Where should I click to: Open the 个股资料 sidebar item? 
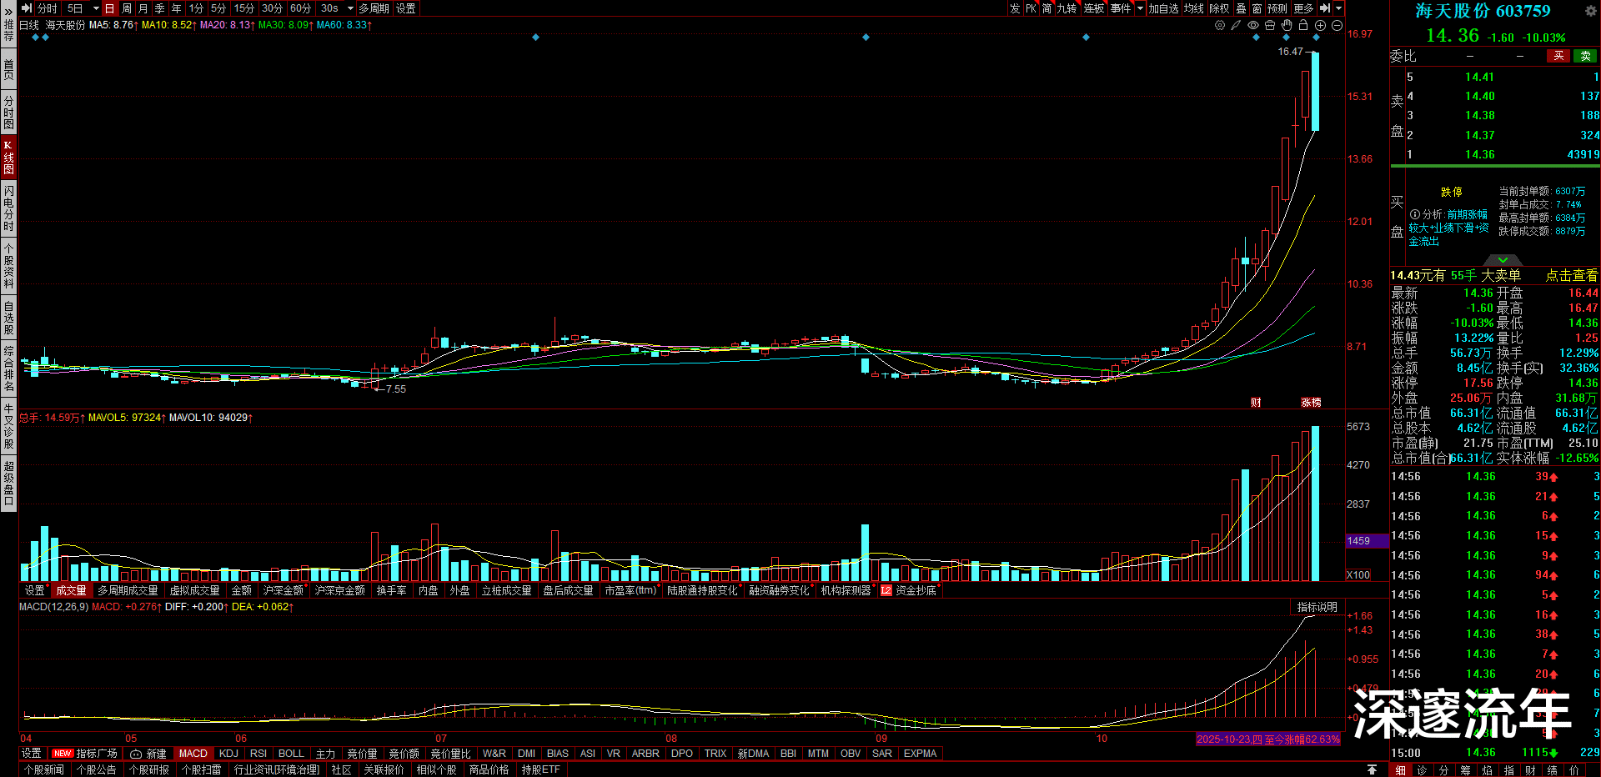click(x=8, y=265)
